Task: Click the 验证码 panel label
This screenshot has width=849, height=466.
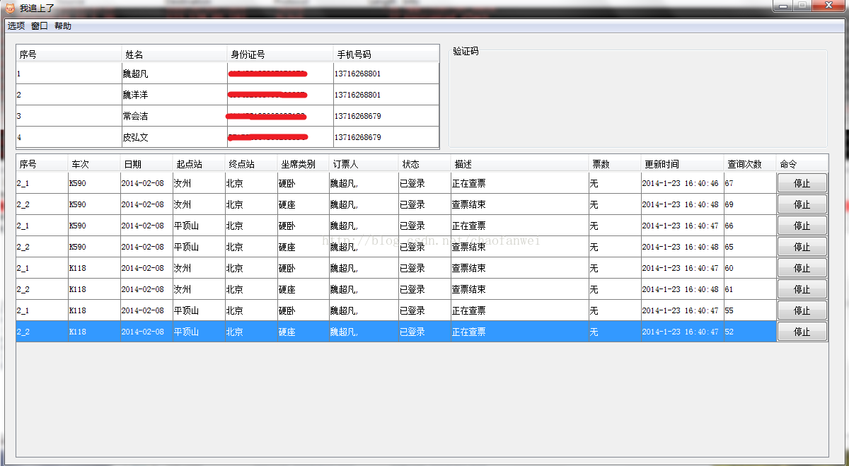Action: click(x=466, y=51)
